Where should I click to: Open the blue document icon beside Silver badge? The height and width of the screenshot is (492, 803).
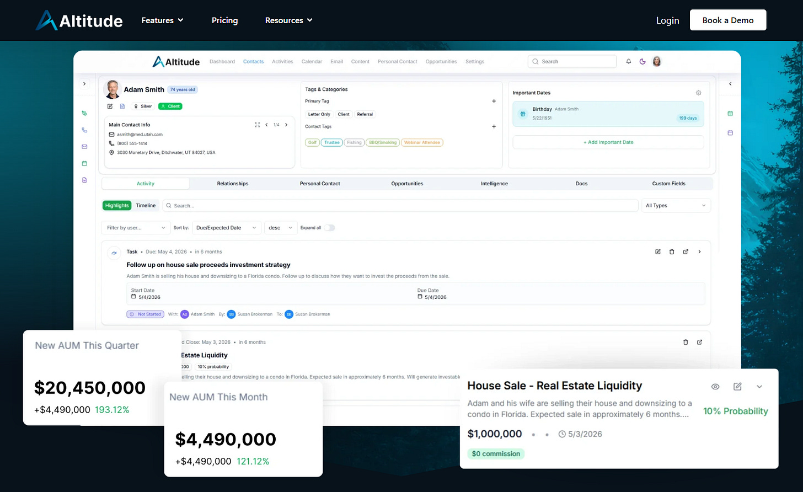tap(122, 106)
